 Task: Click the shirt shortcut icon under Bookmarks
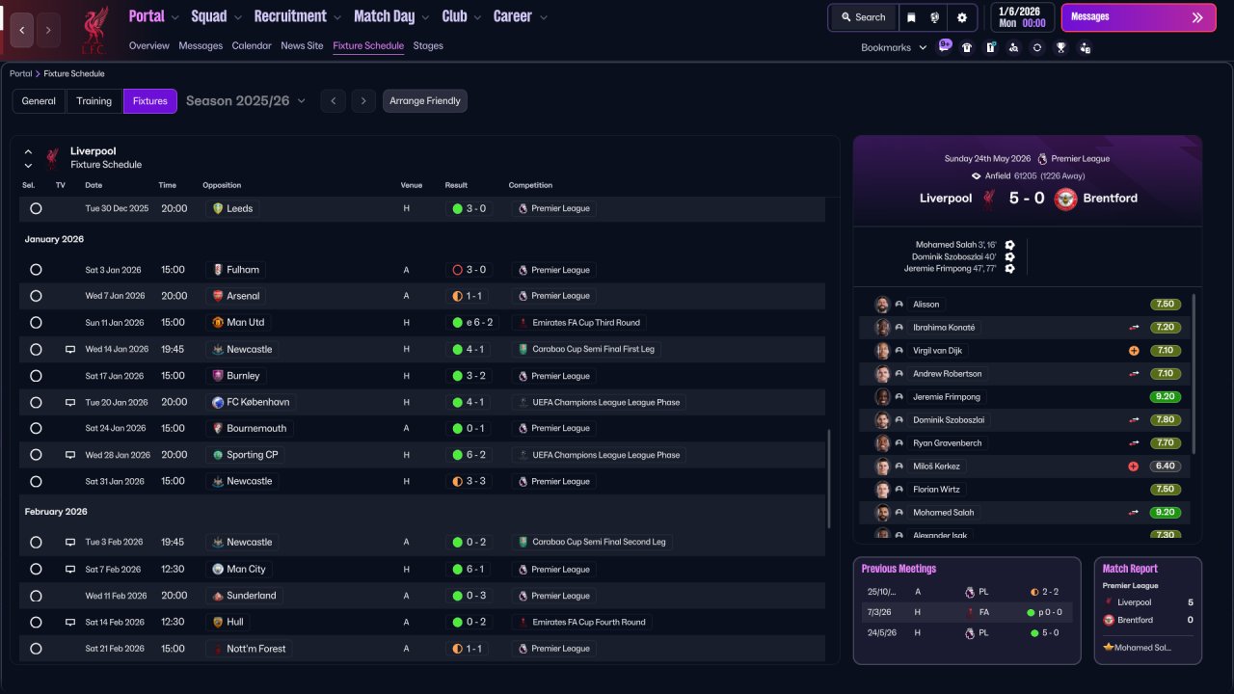(x=967, y=47)
